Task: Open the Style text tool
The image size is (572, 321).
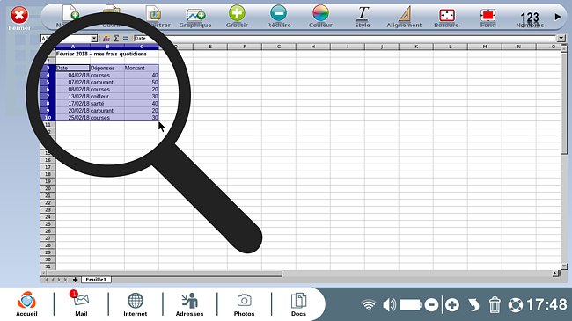Action: coord(363,13)
